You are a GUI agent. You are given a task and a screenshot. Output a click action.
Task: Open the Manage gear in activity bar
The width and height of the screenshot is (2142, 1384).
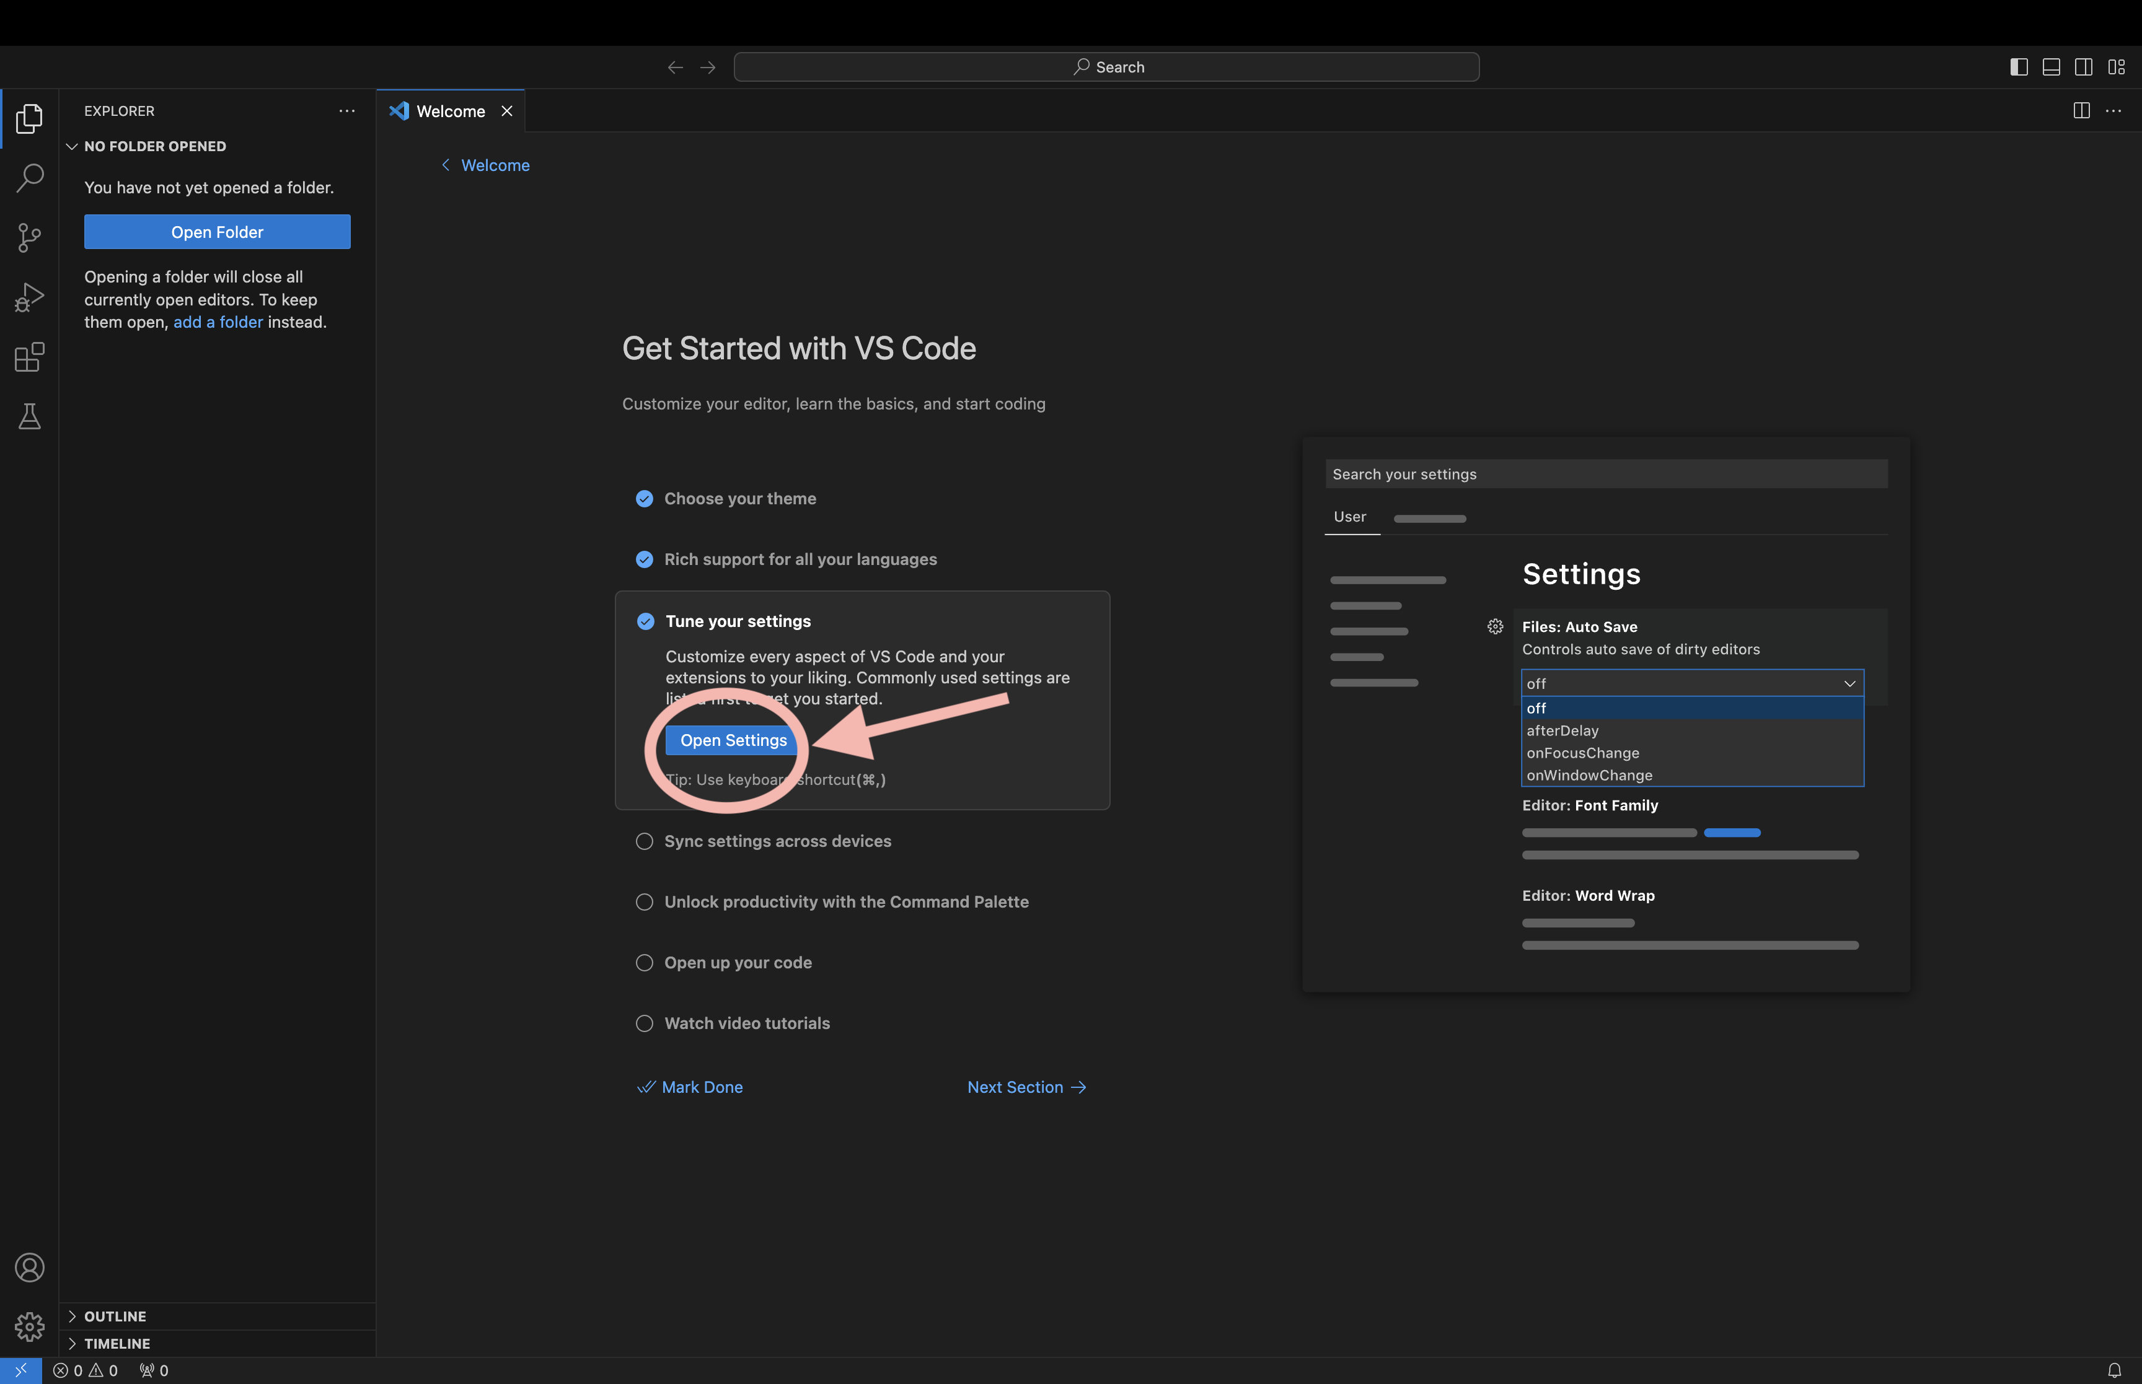click(x=30, y=1326)
